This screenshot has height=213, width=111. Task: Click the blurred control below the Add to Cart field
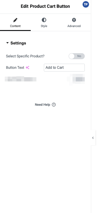tap(76, 79)
